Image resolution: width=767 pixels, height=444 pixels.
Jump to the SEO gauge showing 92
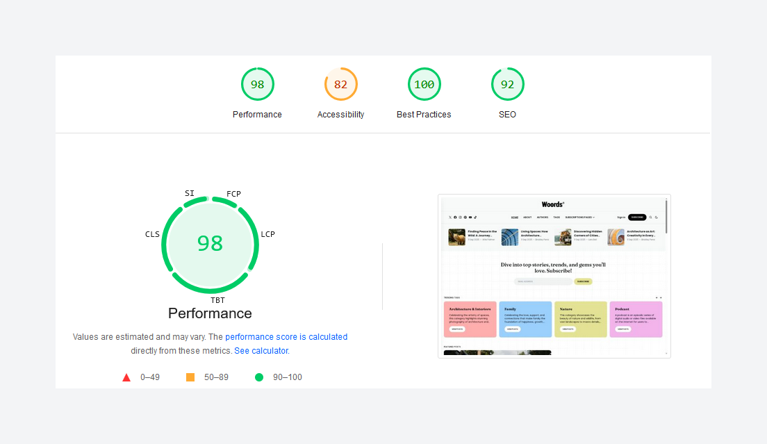pyautogui.click(x=507, y=84)
